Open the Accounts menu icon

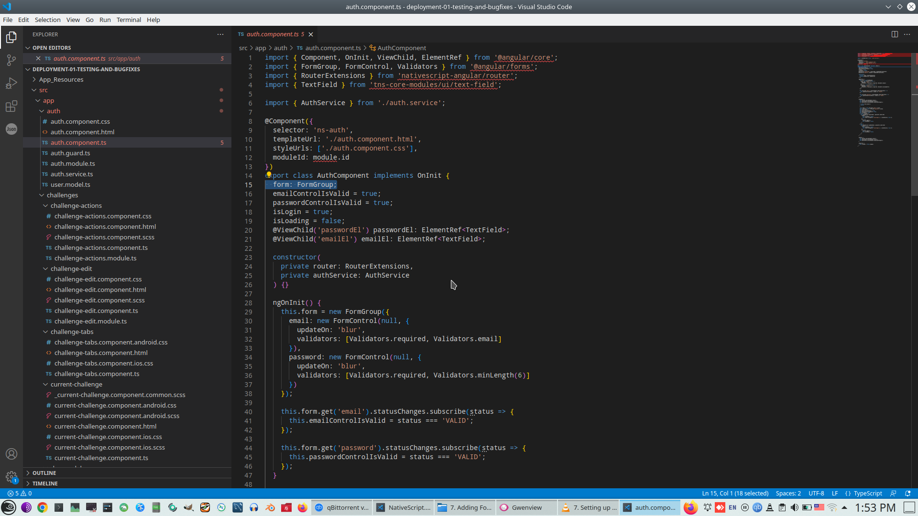tap(11, 454)
